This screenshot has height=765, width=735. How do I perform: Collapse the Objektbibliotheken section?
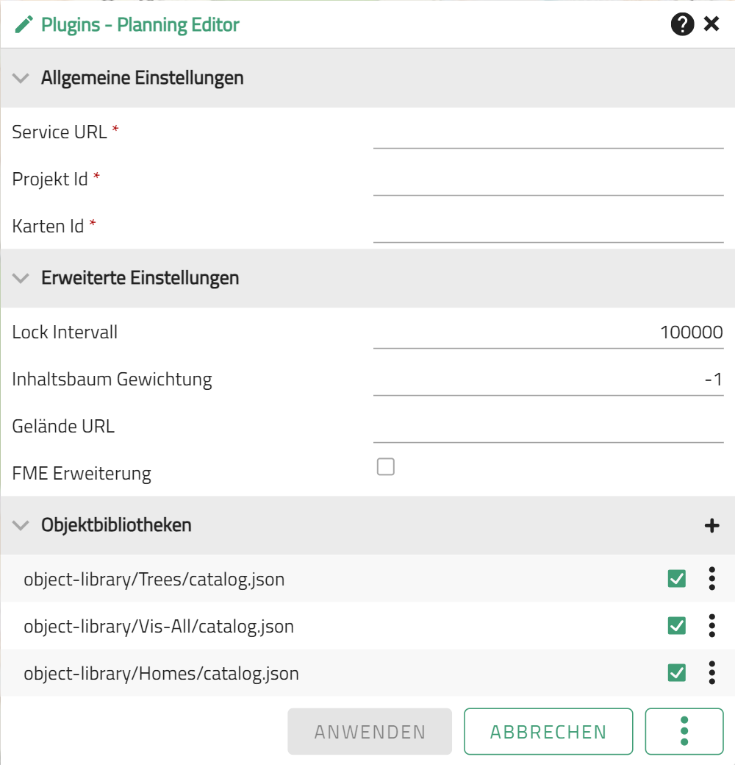coord(21,525)
